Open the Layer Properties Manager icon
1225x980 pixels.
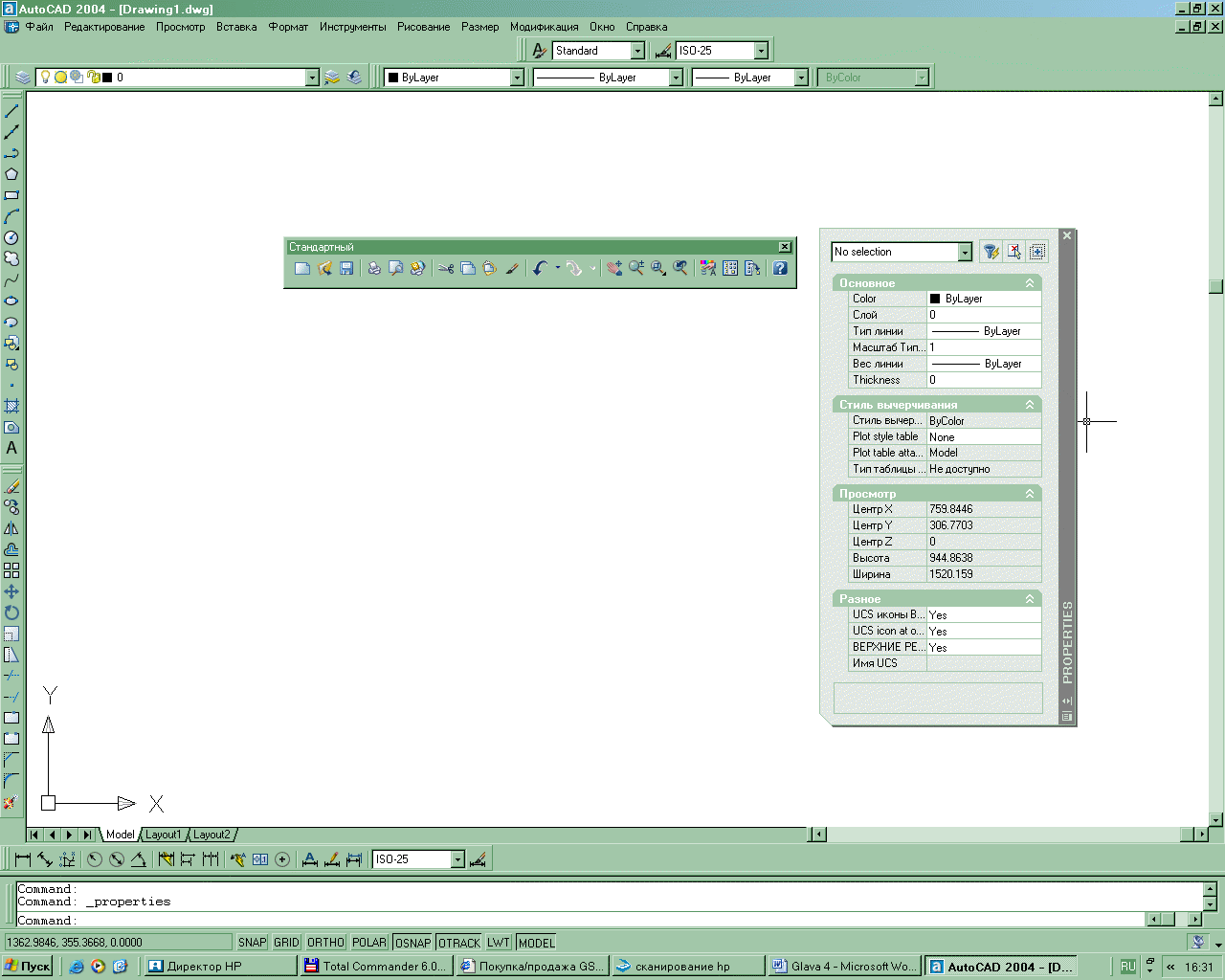[23, 78]
